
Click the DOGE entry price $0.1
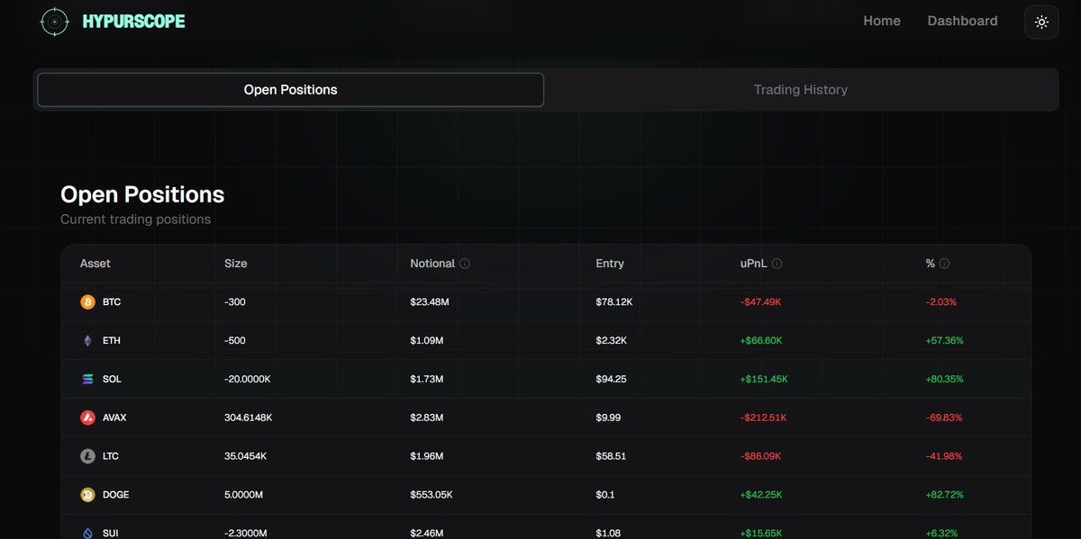point(604,495)
